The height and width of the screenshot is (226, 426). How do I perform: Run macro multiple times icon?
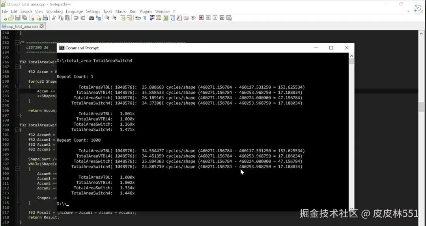(x=222, y=18)
